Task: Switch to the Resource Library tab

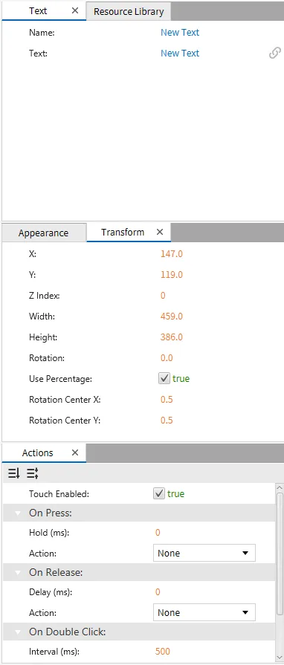Action: [x=129, y=11]
